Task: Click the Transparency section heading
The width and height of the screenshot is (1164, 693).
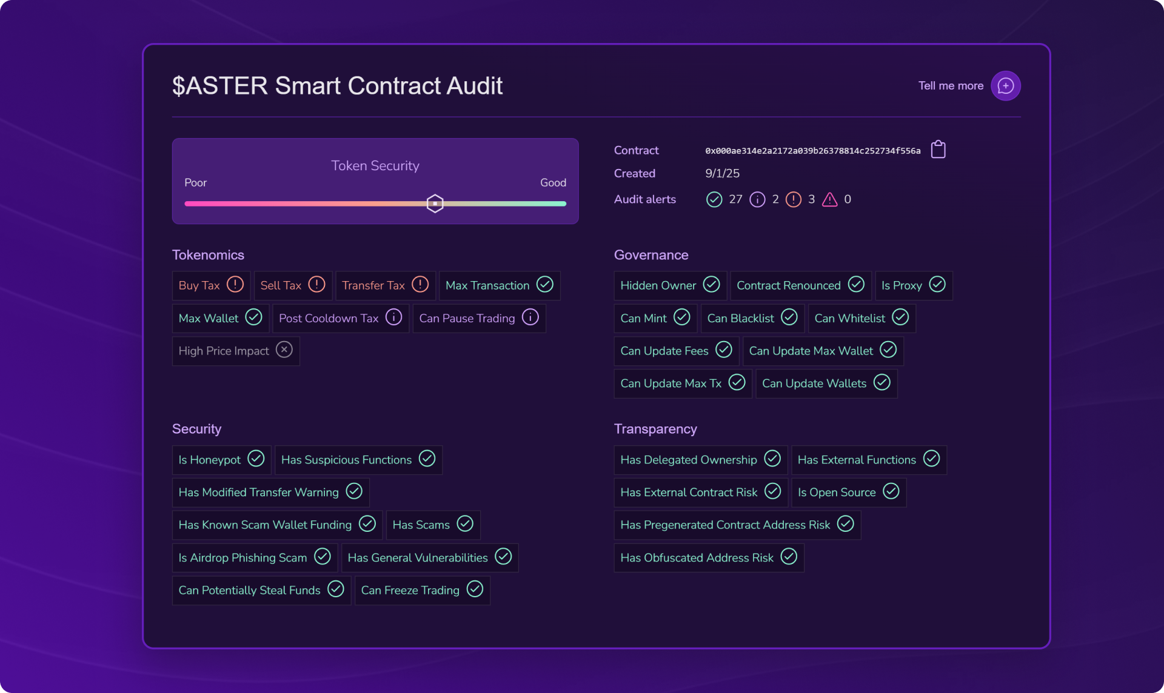Action: point(655,429)
